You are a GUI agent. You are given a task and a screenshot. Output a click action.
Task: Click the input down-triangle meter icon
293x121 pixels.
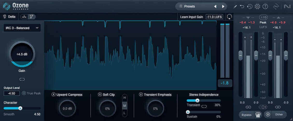pos(248,18)
